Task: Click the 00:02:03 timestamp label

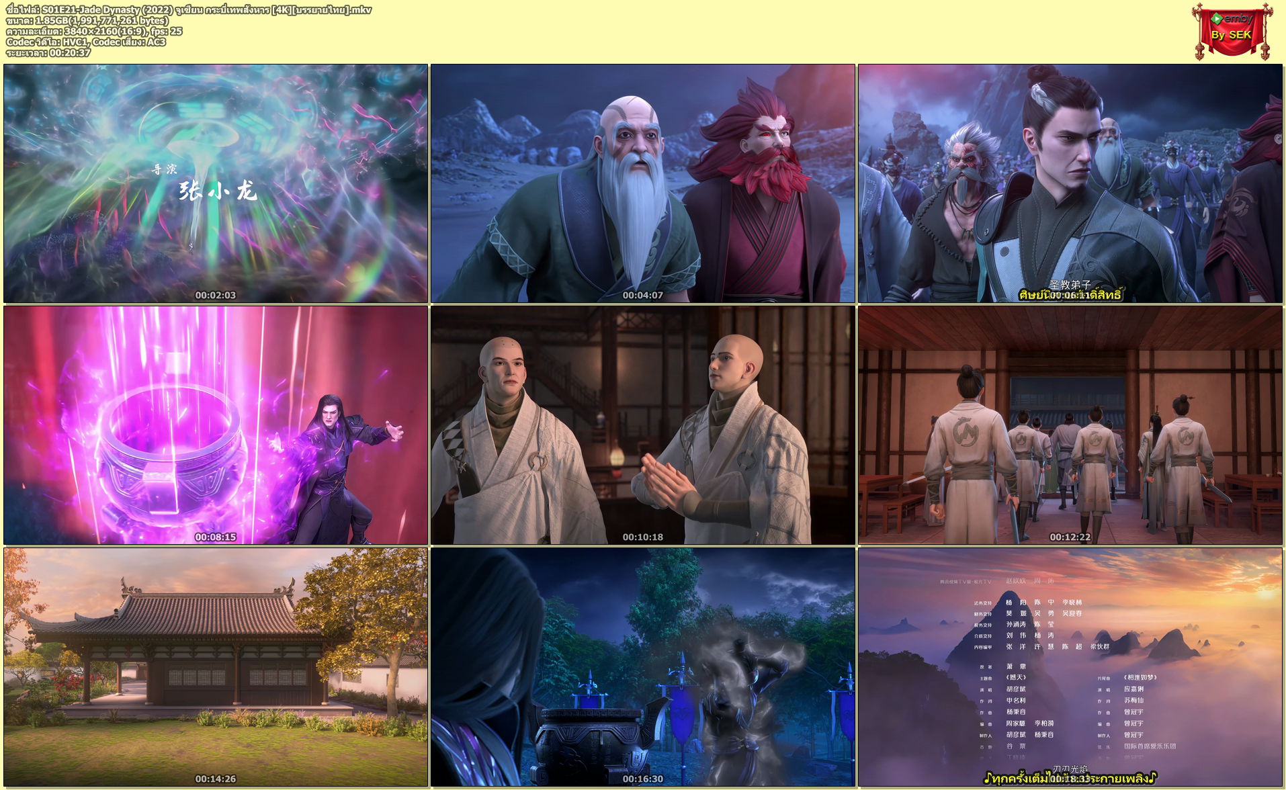Action: tap(216, 295)
